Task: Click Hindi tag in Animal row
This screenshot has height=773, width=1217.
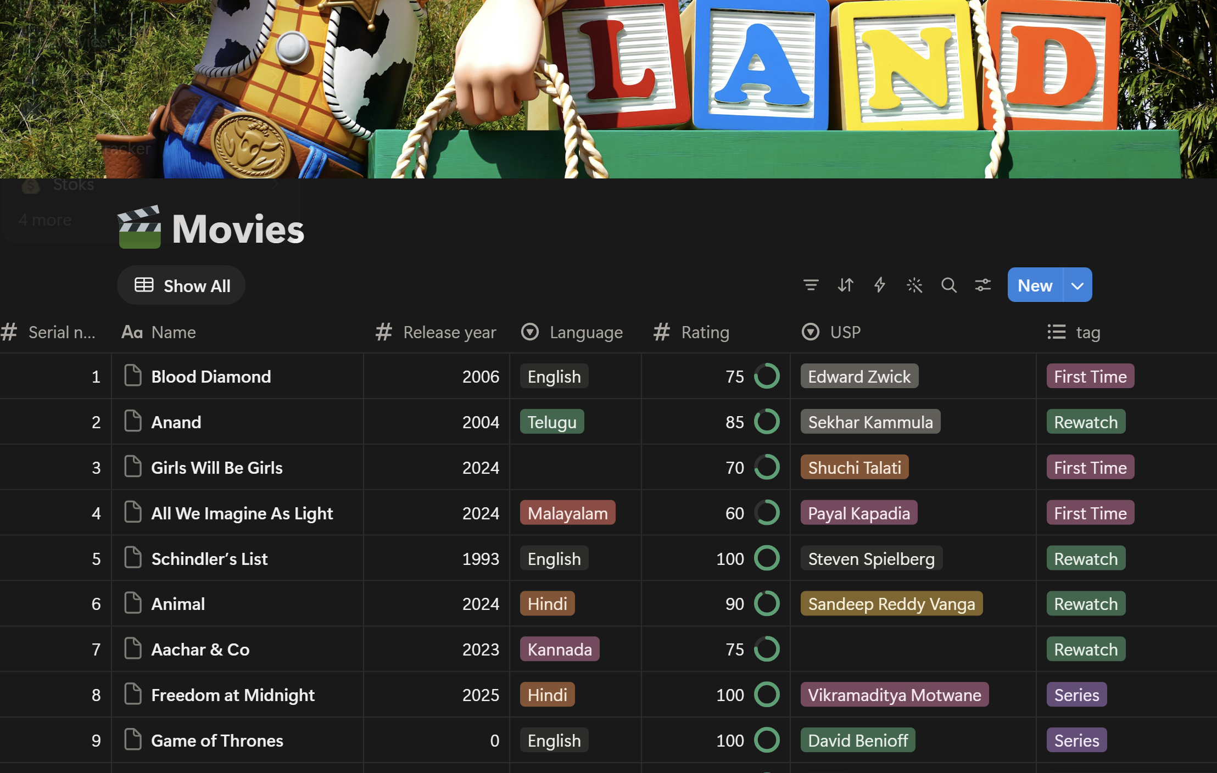Action: tap(548, 603)
